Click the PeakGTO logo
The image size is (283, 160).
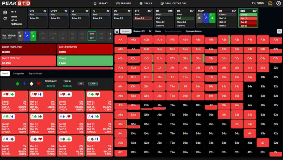pos(16,3)
